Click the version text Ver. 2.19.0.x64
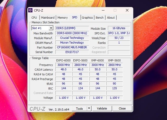167x120 pixels. coord(59,109)
